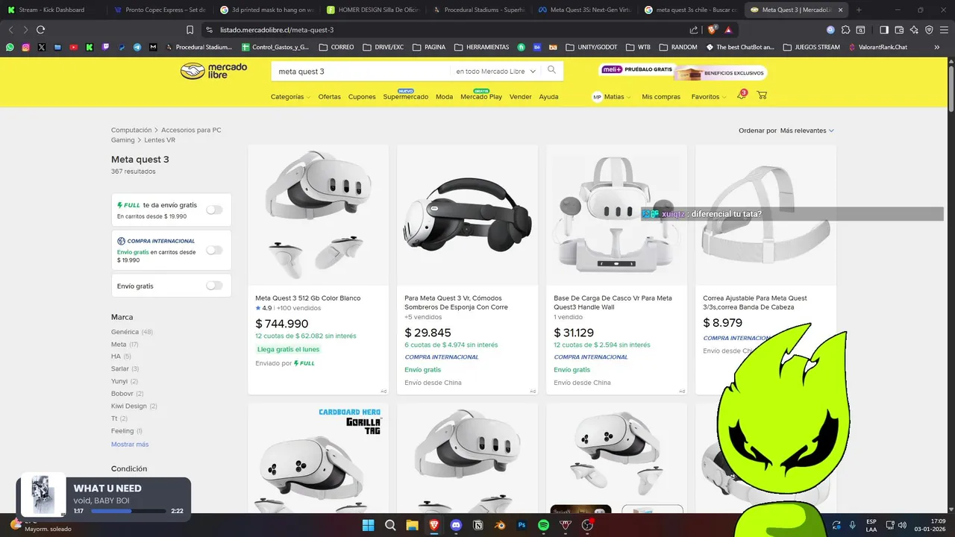Open the PayPal bookmark icon

(122, 47)
